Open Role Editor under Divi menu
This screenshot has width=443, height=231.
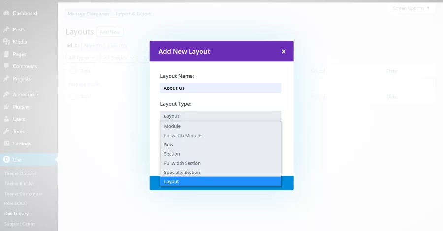tap(16, 203)
